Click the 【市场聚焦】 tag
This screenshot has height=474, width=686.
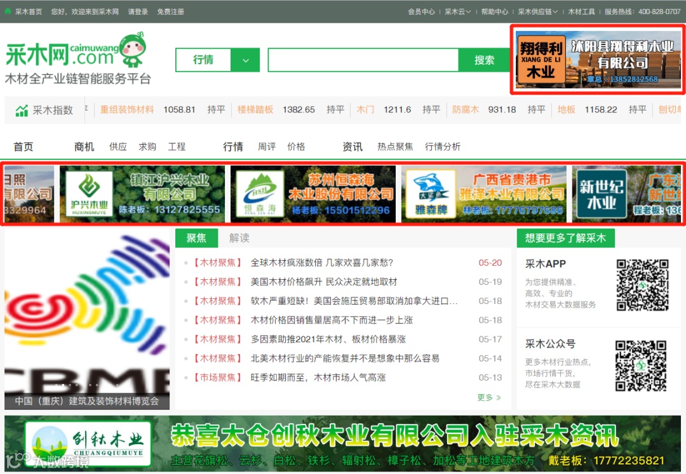pos(217,378)
